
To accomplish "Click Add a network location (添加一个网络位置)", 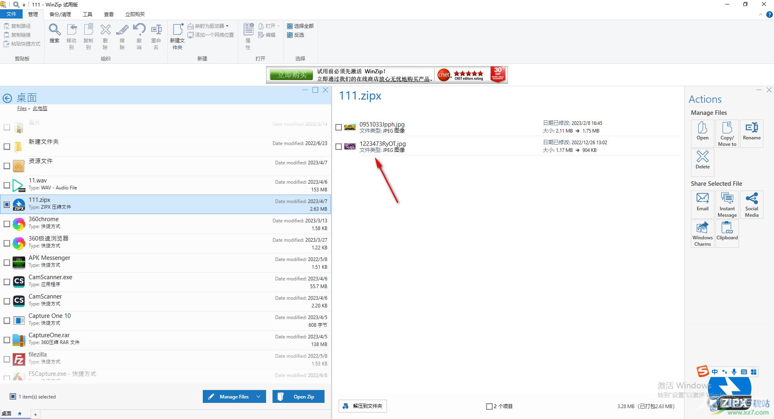I will click(x=211, y=35).
